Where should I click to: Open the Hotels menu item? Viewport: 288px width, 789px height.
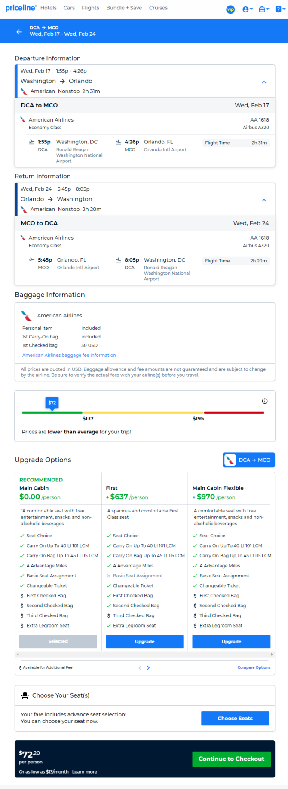[49, 8]
